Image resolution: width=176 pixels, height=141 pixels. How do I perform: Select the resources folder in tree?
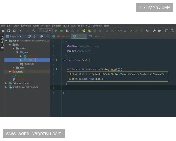(x=28, y=64)
